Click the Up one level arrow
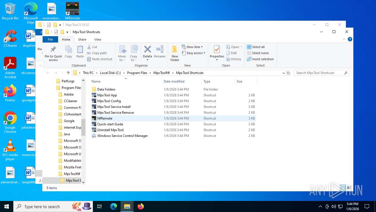 pos(68,73)
